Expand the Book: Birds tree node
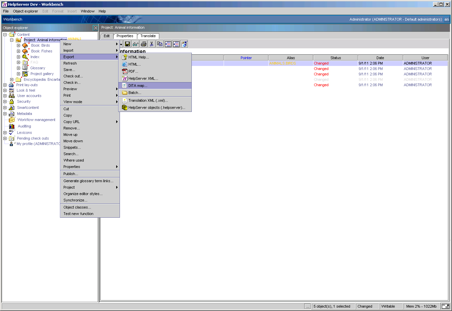 coord(19,45)
